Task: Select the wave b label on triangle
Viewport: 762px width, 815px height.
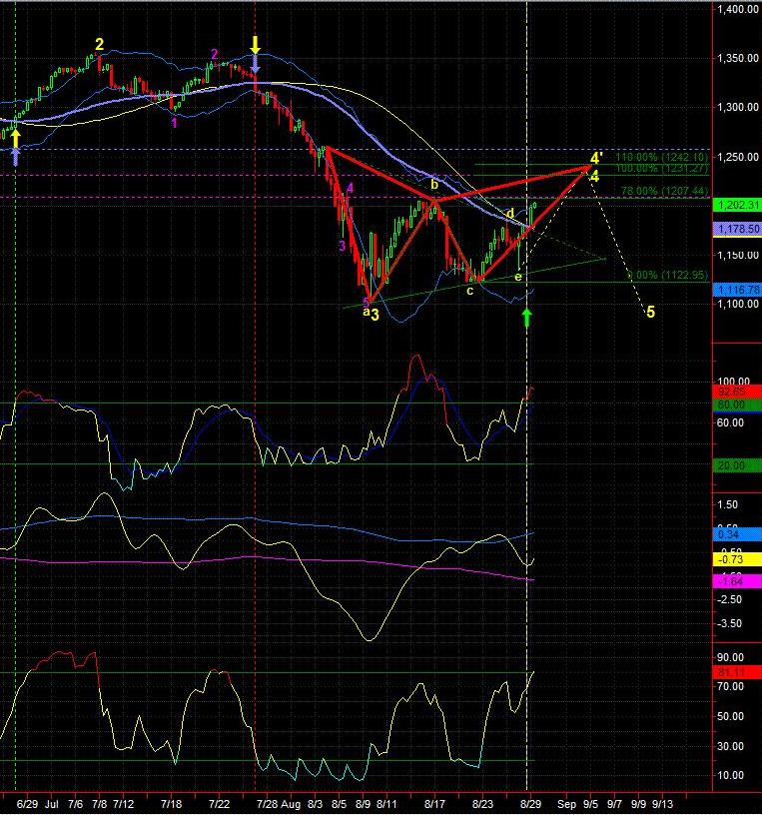Action: click(434, 184)
